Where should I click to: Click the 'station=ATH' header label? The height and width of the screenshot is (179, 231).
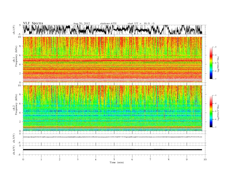click(x=108, y=23)
